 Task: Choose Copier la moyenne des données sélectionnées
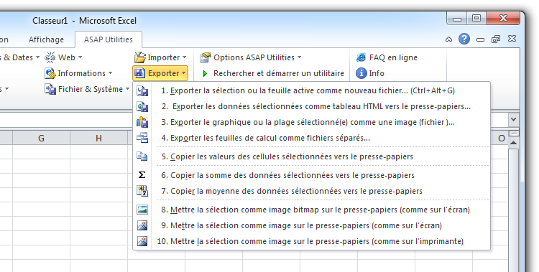311,191
